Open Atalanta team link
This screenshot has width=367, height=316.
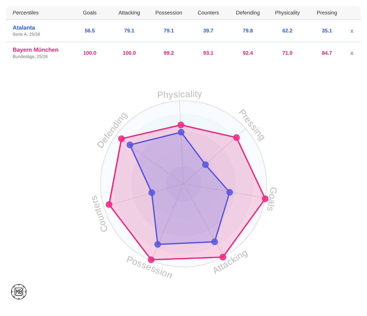pyautogui.click(x=24, y=28)
